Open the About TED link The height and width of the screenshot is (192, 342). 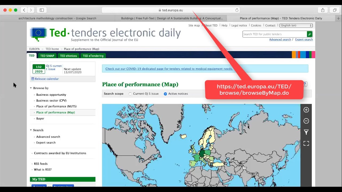pos(211,26)
